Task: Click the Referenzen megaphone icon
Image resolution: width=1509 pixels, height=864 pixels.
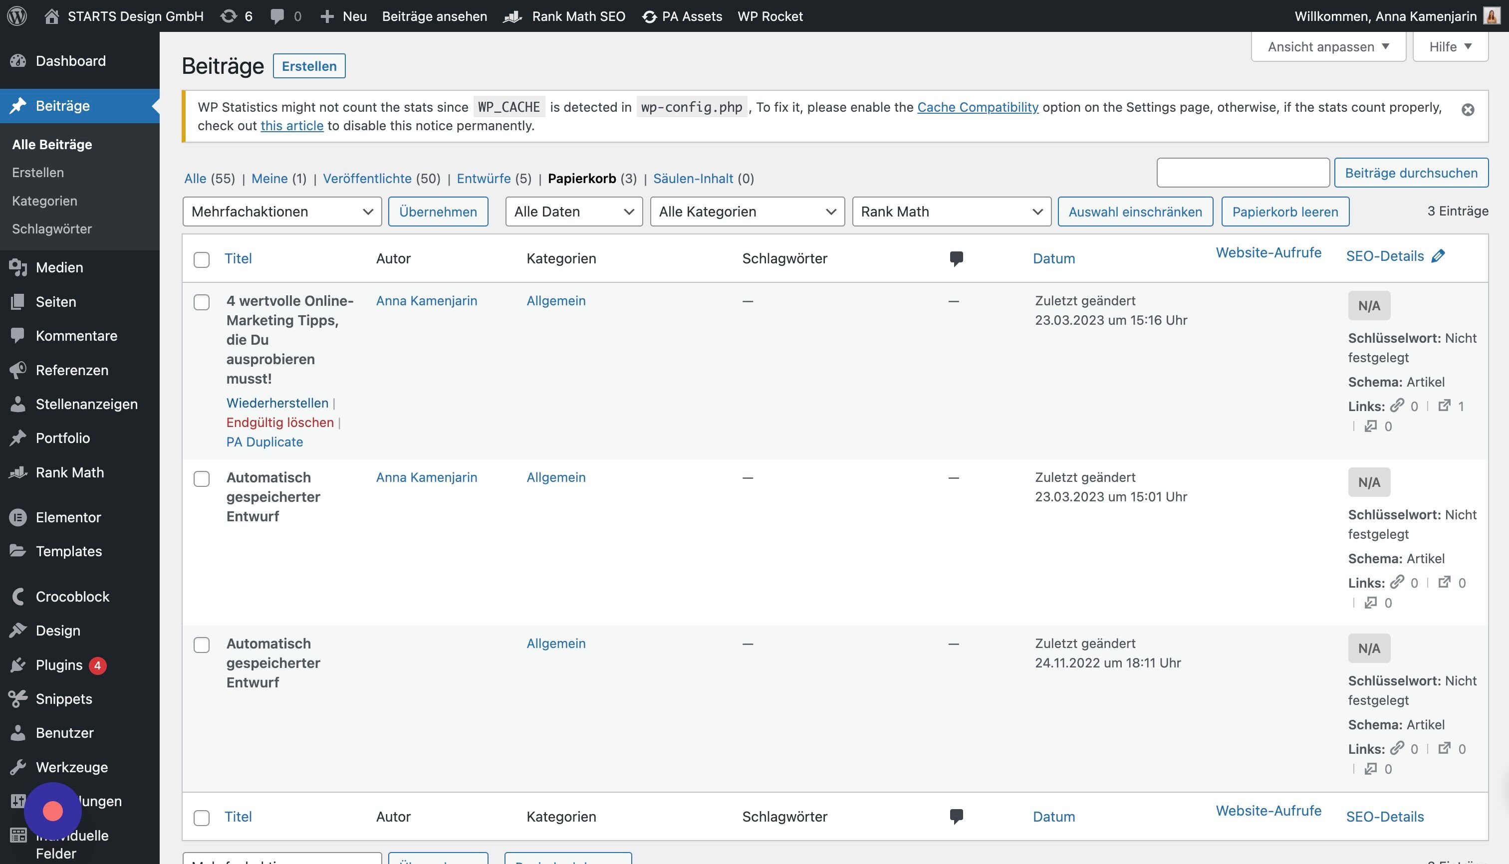Action: tap(18, 370)
